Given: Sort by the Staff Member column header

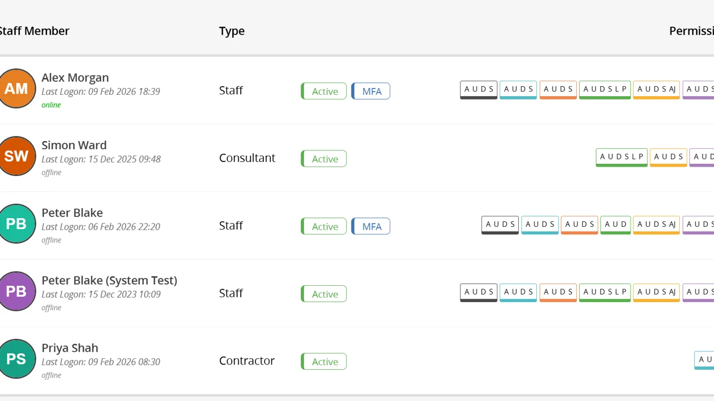Looking at the screenshot, I should coord(34,31).
